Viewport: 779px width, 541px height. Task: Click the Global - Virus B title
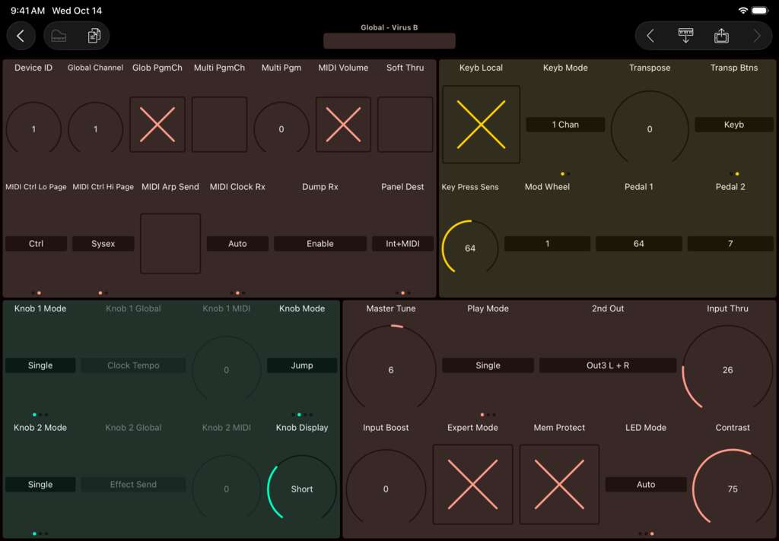pos(389,27)
